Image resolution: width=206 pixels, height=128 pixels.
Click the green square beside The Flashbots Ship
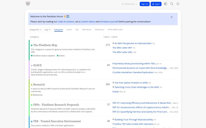pyautogui.click(x=32, y=45)
